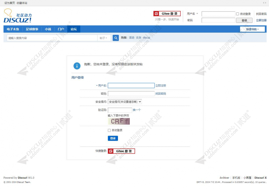Open the 手机版 footer link
This screenshot has height=189, width=269.
click(x=236, y=178)
